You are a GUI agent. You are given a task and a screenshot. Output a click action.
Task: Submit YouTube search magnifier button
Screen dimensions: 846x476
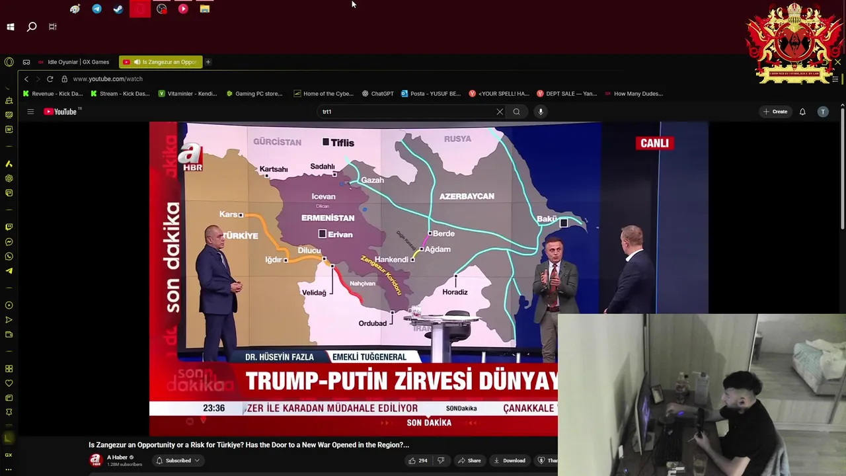click(516, 112)
